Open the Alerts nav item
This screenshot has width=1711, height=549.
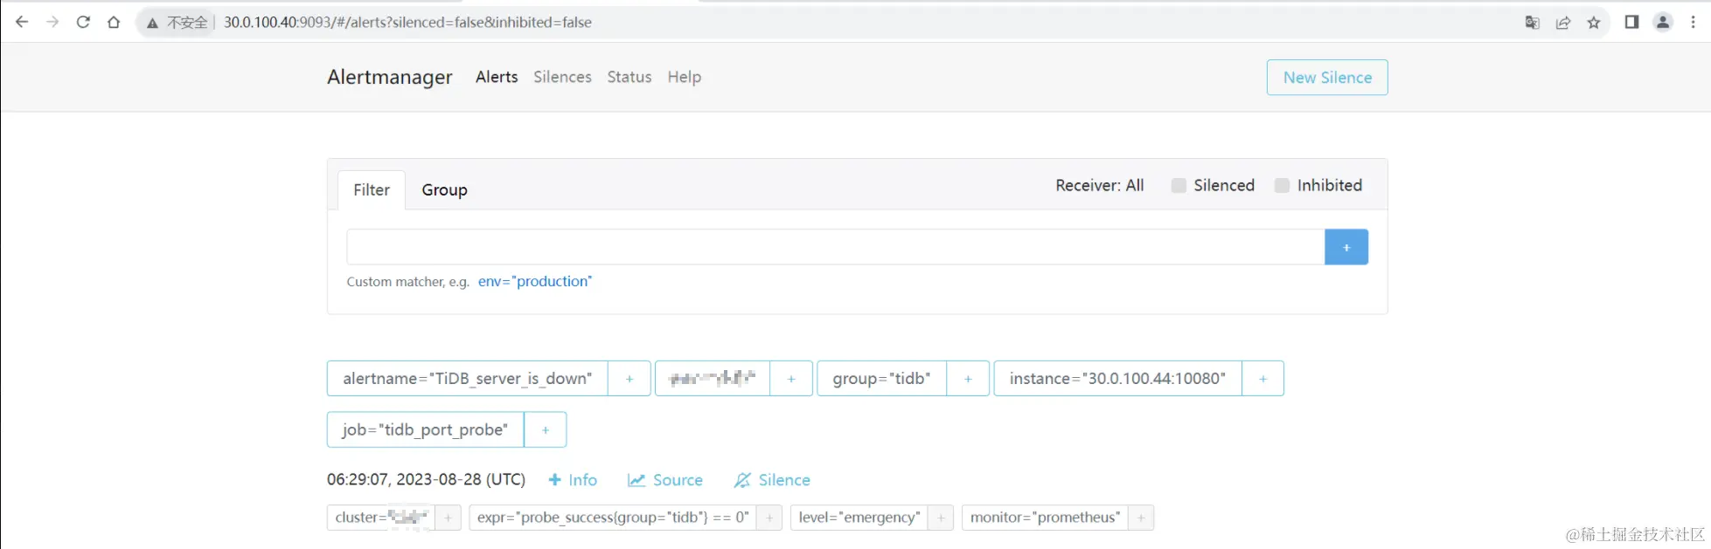pyautogui.click(x=497, y=77)
